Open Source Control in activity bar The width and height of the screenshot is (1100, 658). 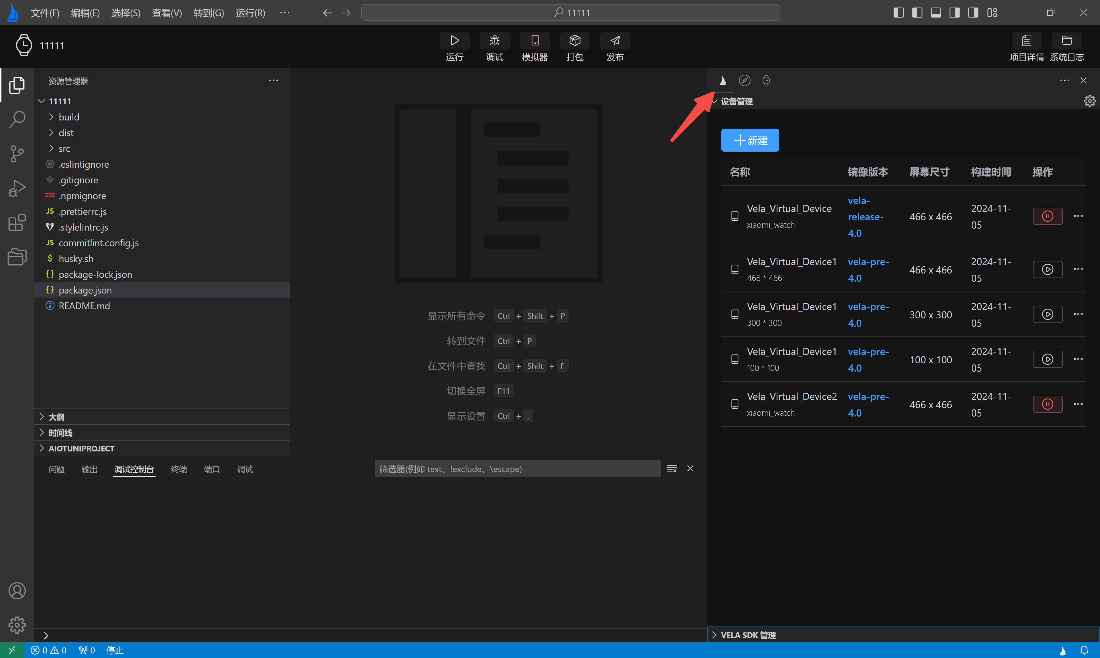[x=17, y=154]
